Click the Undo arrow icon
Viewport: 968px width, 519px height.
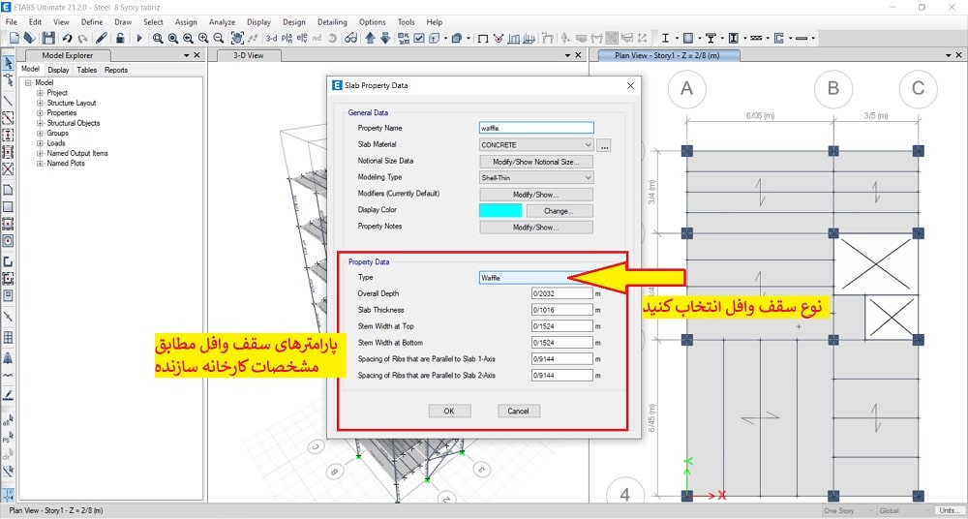(x=68, y=38)
